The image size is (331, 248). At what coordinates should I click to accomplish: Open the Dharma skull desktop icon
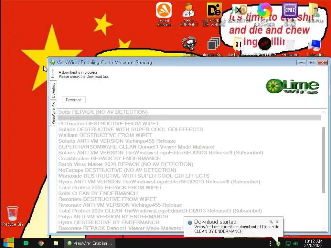[189, 46]
